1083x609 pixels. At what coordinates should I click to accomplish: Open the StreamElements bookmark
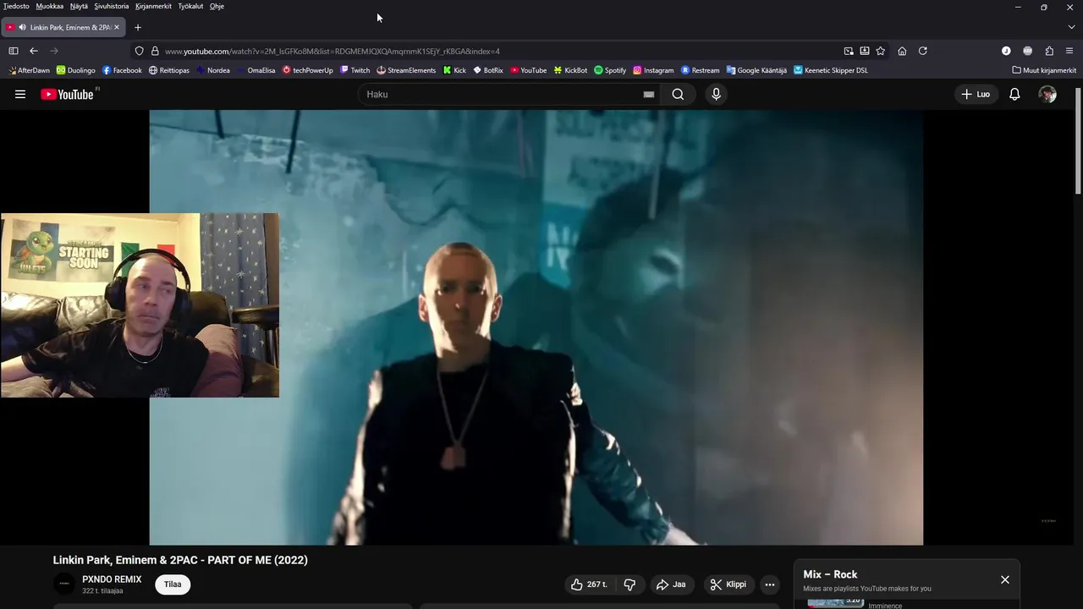click(406, 70)
